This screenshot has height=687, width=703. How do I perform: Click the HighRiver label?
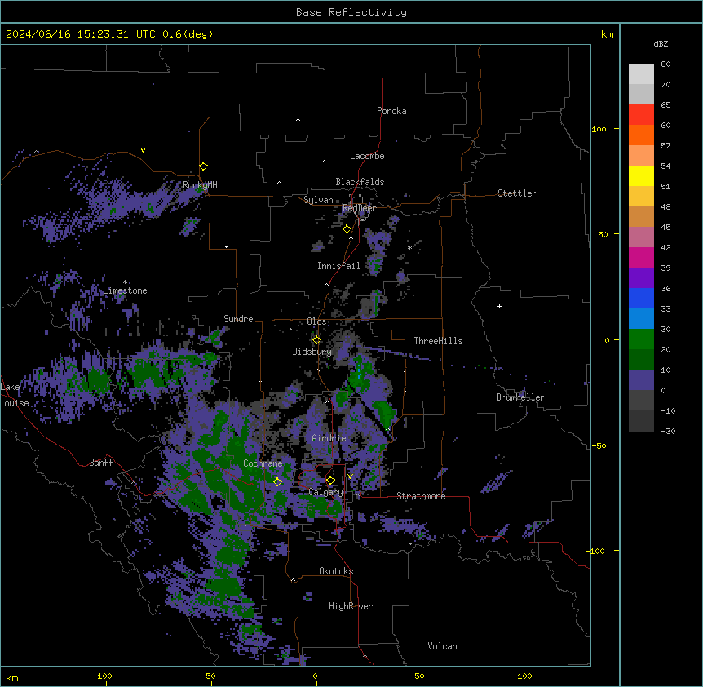pyautogui.click(x=351, y=606)
